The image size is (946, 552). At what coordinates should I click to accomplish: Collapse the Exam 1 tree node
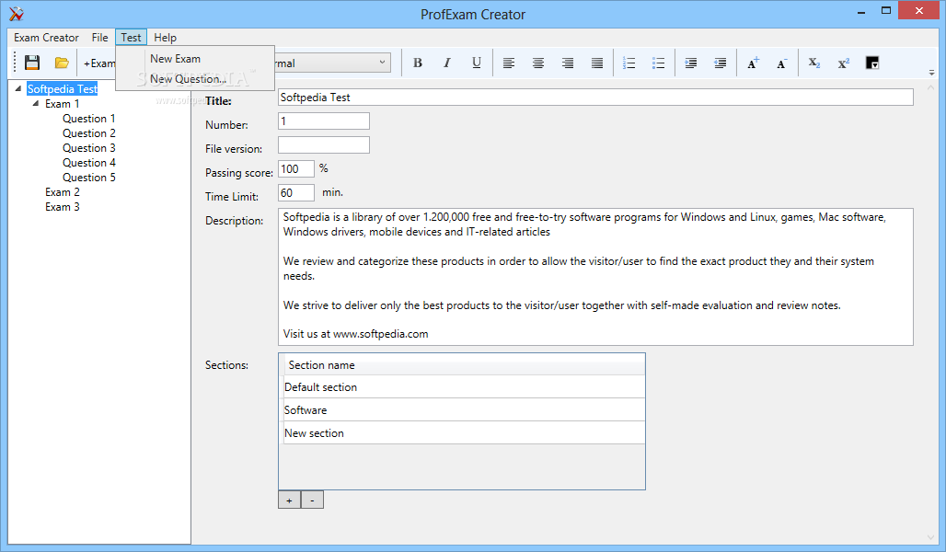[36, 104]
